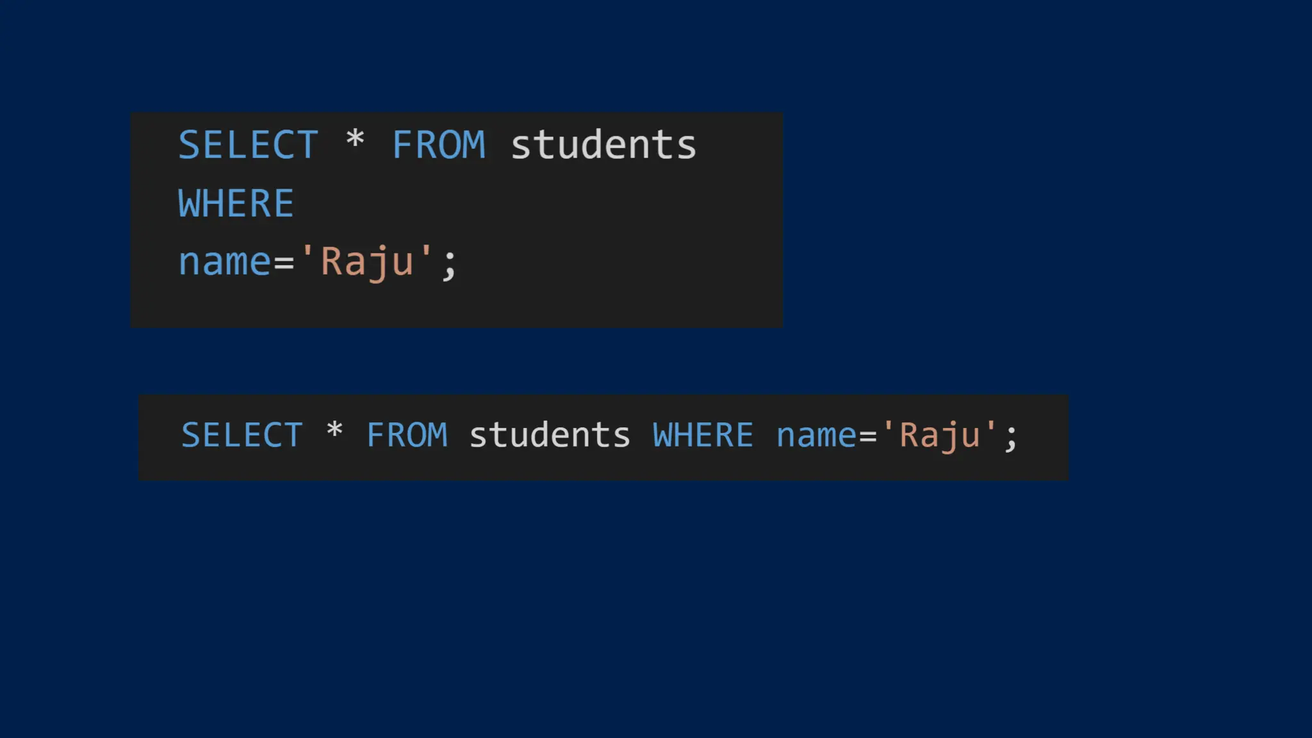1312x738 pixels.
Task: Click equals sign in the single-line query
Action: (868, 438)
